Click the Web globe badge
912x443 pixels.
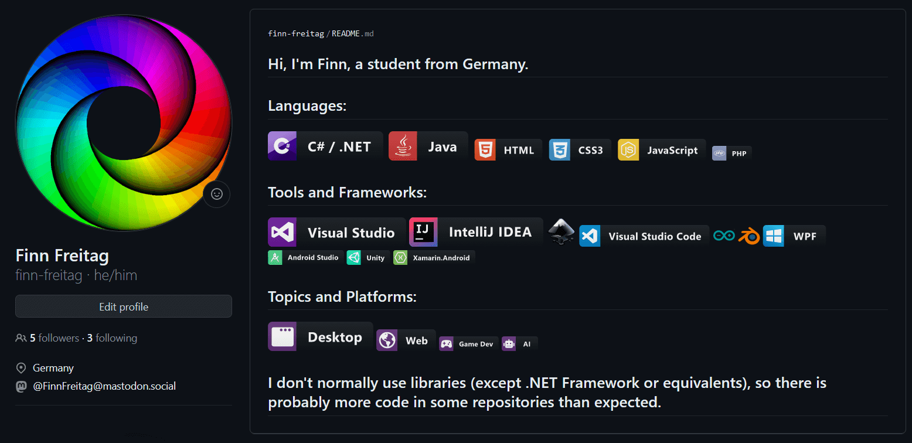[x=406, y=340]
